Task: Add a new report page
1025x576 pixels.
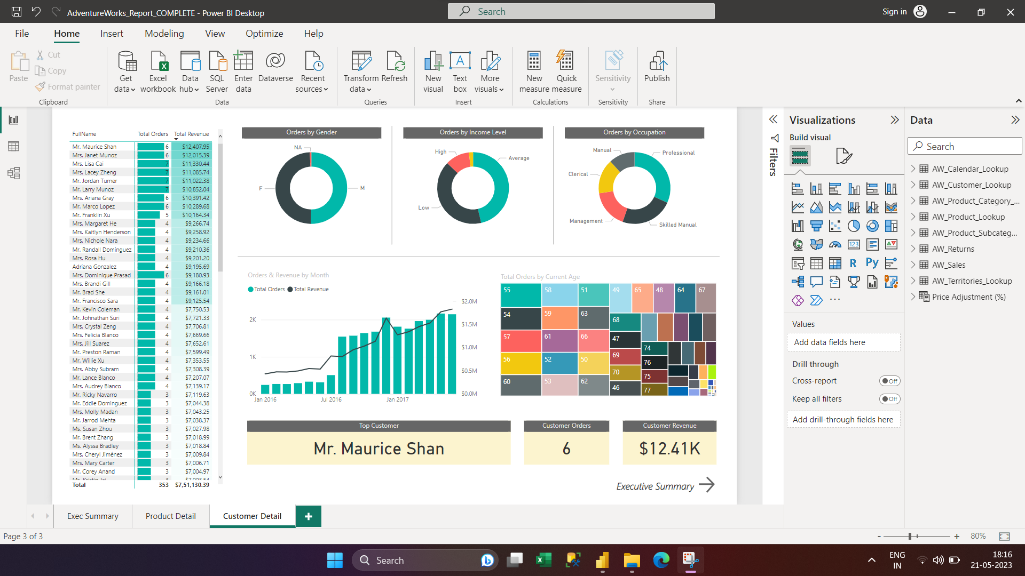Action: (309, 516)
